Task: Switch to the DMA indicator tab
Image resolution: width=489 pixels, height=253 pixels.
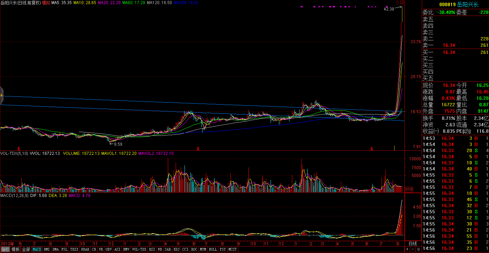Action: coord(56,249)
